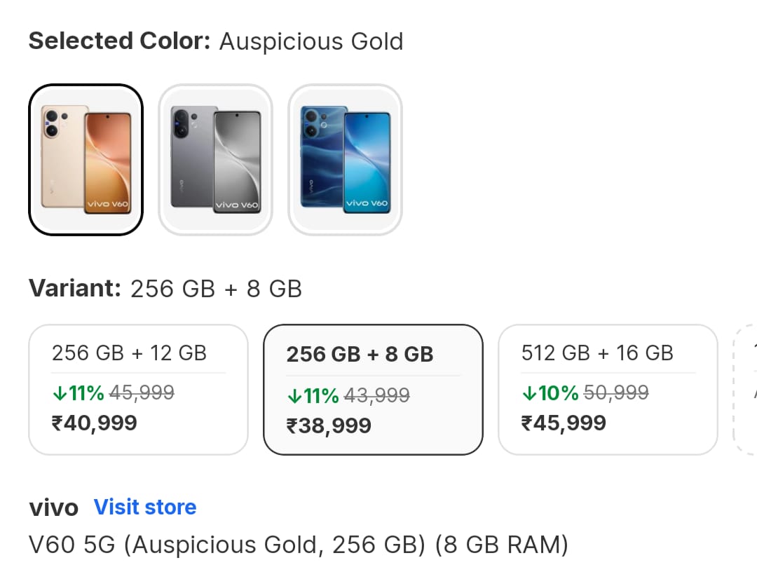The width and height of the screenshot is (757, 565).
Task: Click the struck-through 45,999 original price
Action: click(141, 393)
